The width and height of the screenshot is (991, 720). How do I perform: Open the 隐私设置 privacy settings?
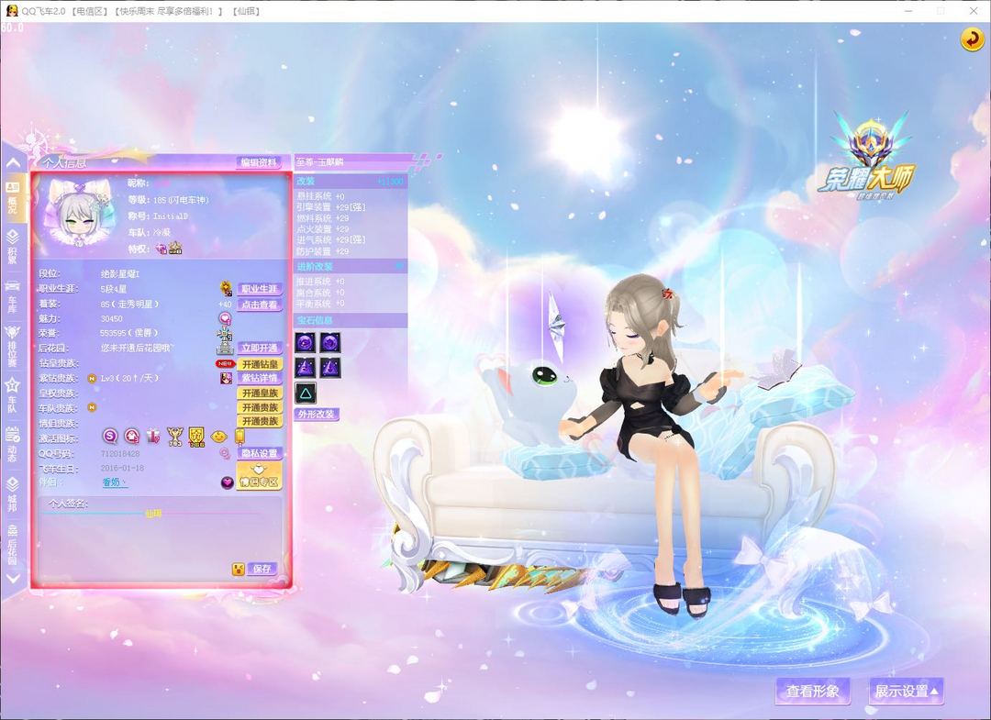click(259, 453)
